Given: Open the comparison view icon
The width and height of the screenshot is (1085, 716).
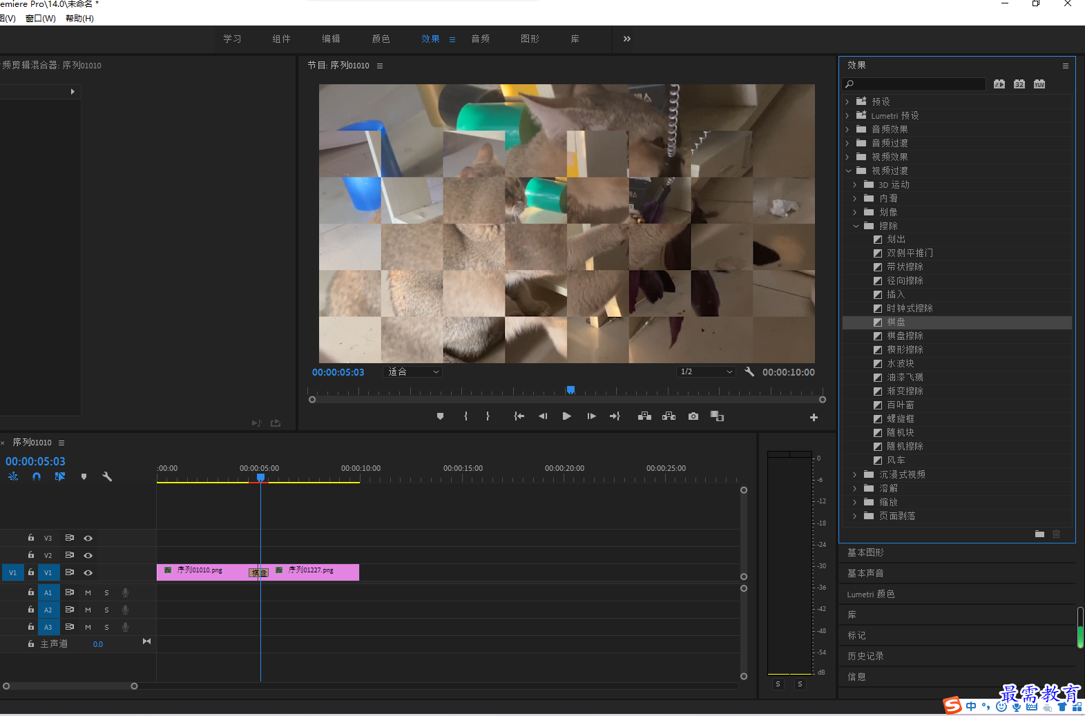Looking at the screenshot, I should 717,416.
